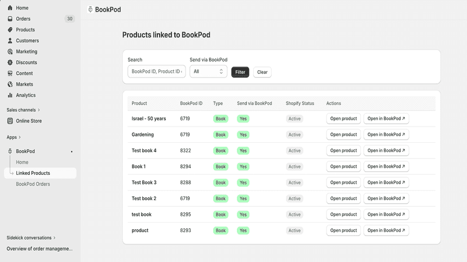Click BookPod ID 8322 cell
The width and height of the screenshot is (467, 262).
[x=185, y=151]
